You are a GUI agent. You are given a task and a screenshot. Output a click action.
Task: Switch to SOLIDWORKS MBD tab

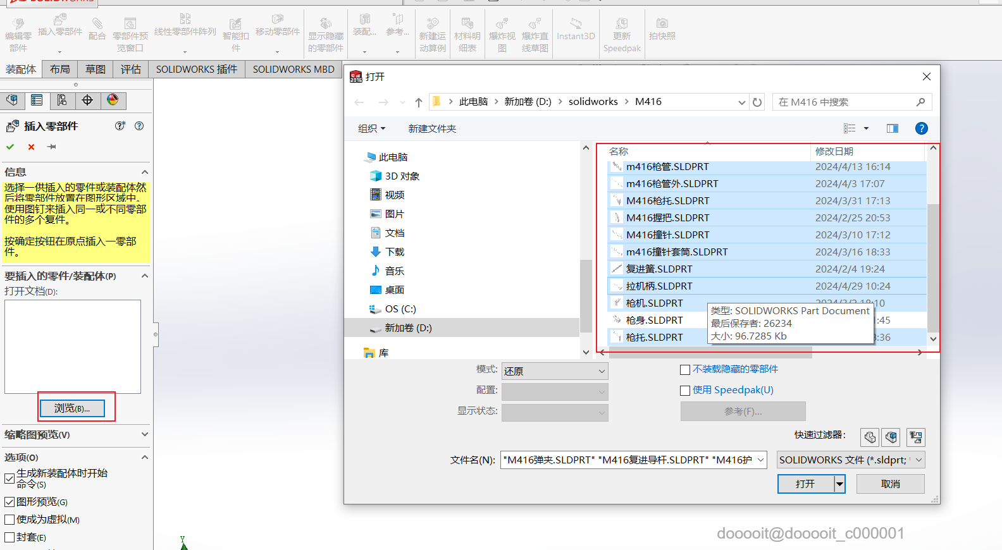click(x=294, y=70)
